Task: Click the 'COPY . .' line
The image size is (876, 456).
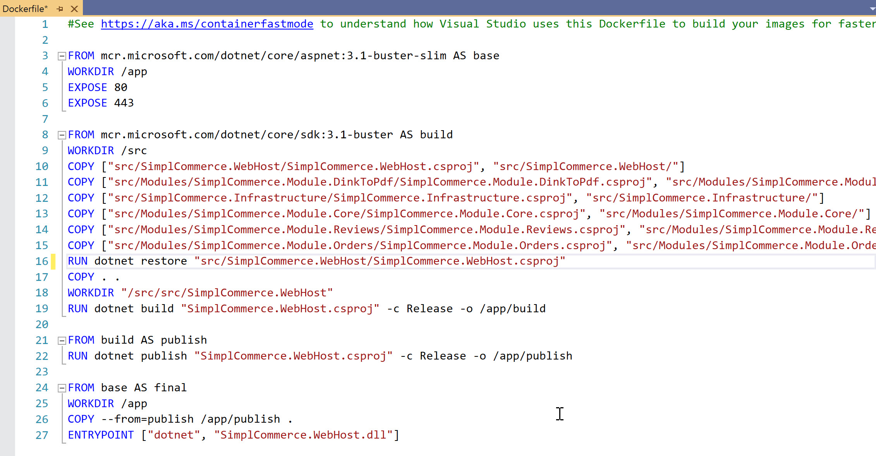Action: click(x=93, y=277)
